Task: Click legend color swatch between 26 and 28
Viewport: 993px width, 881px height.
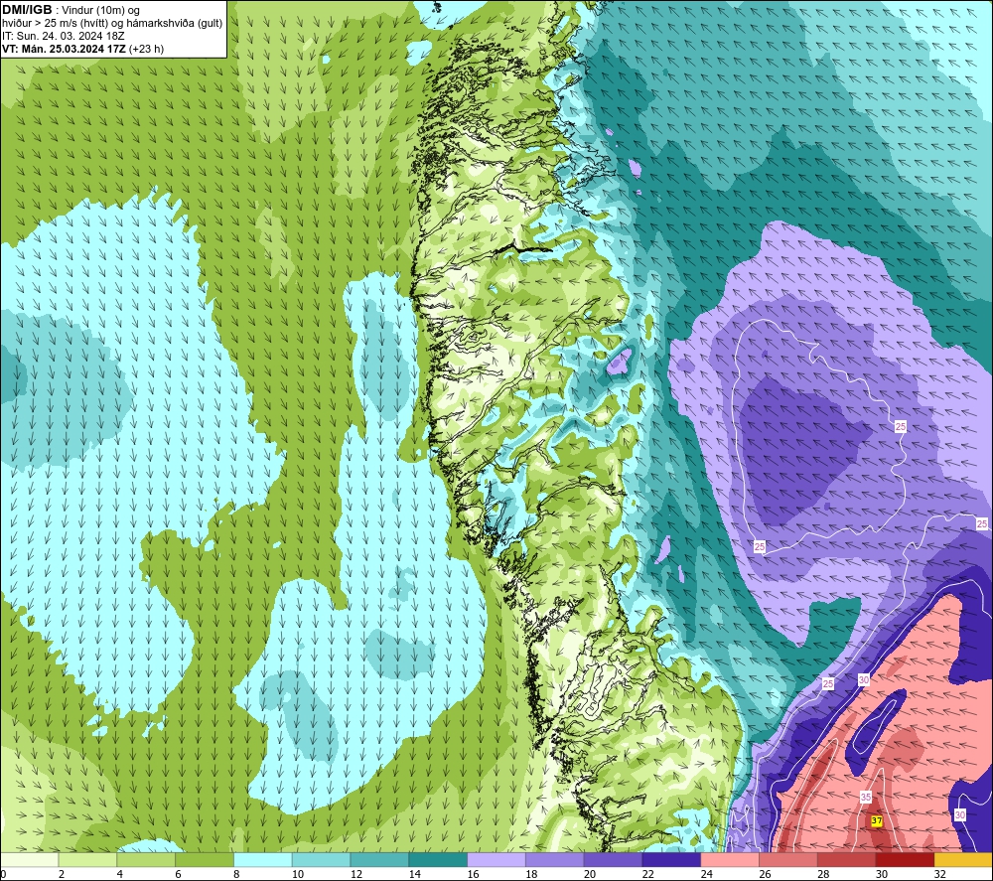Action: (788, 859)
